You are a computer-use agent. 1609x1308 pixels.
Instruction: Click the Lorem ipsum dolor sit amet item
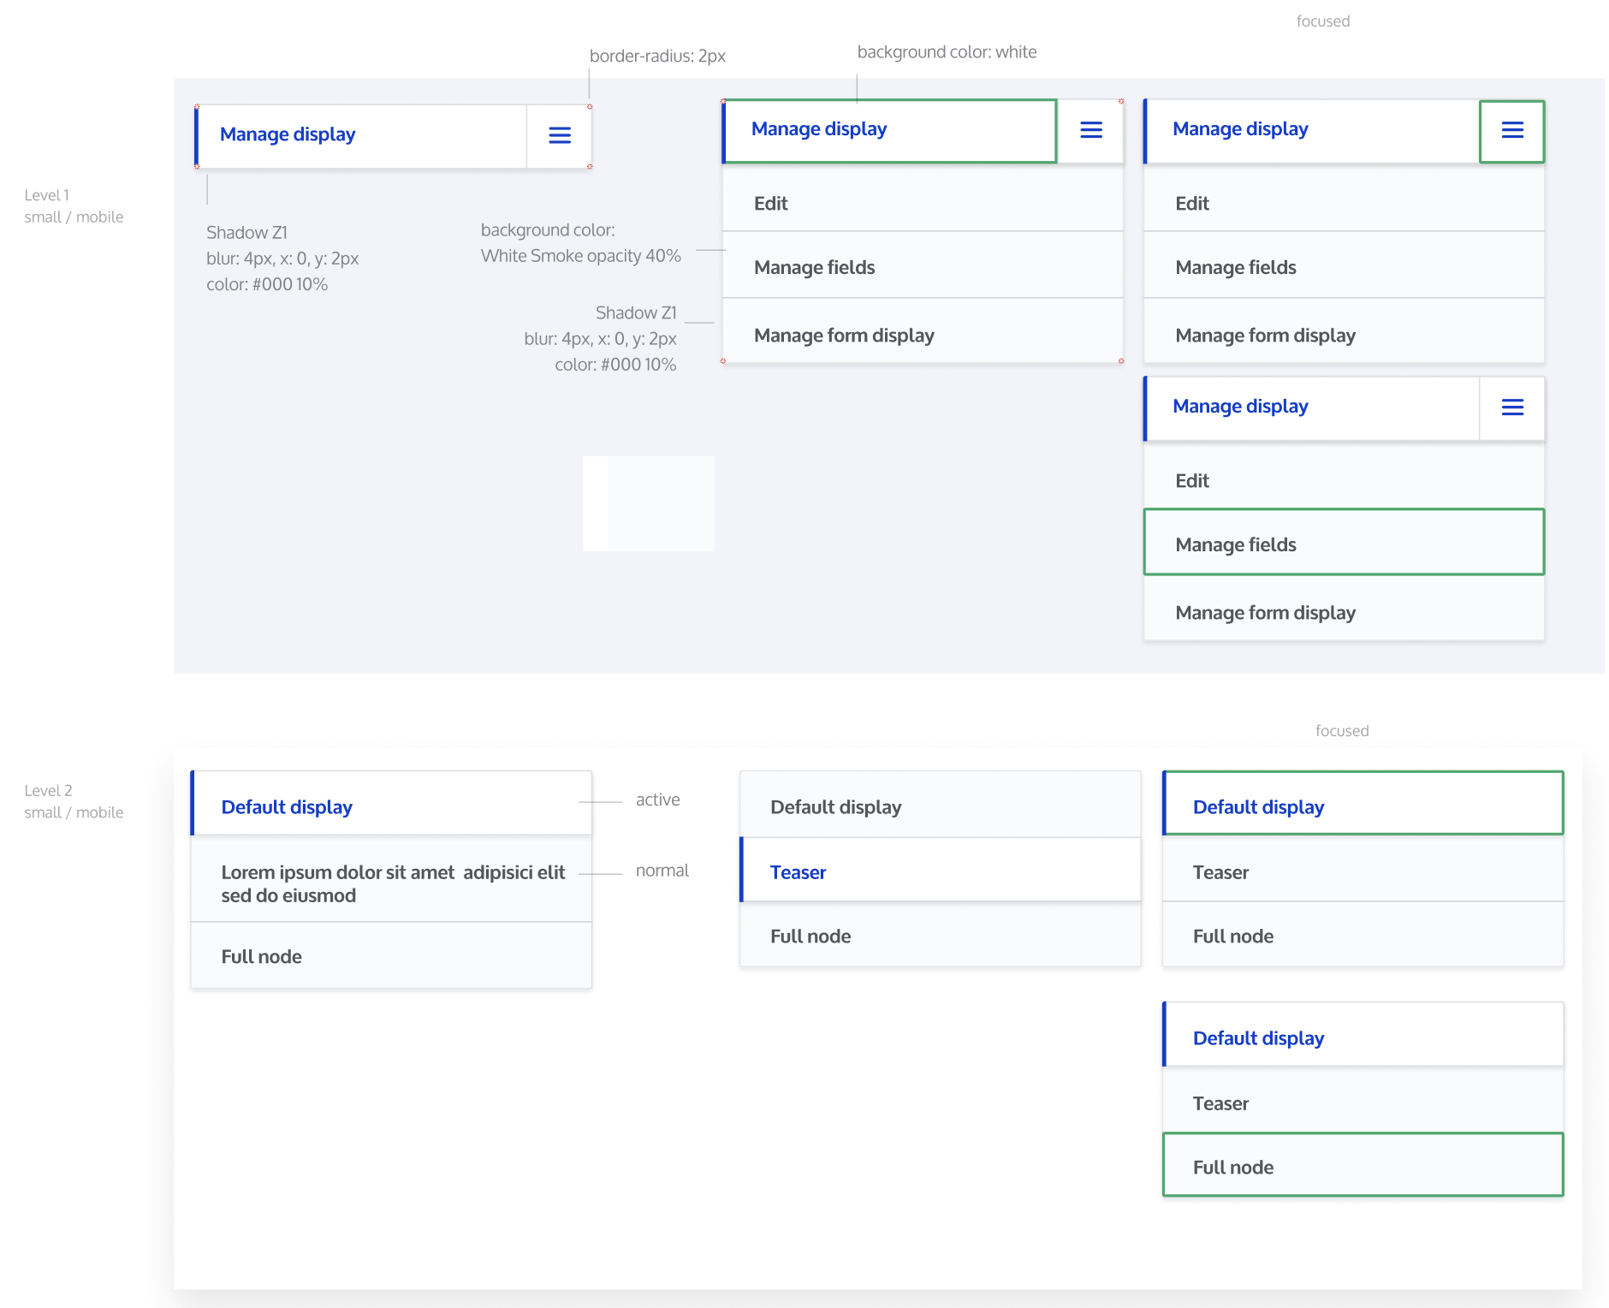click(392, 883)
